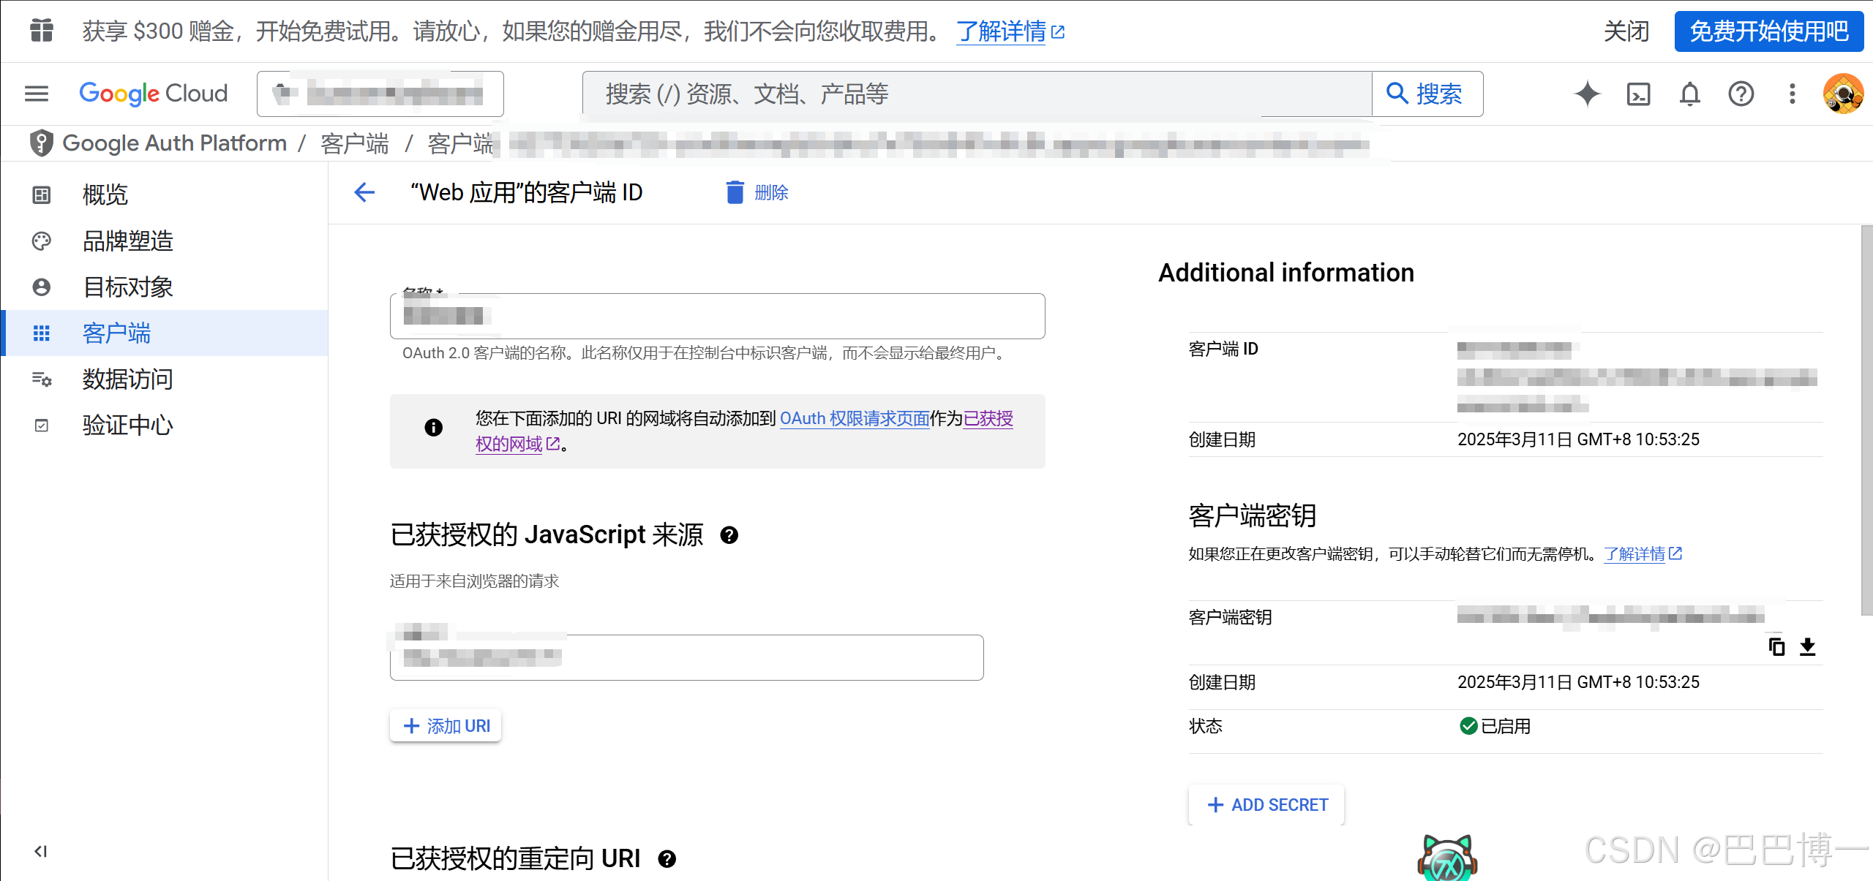Click the 搜索 search button

tap(1427, 94)
